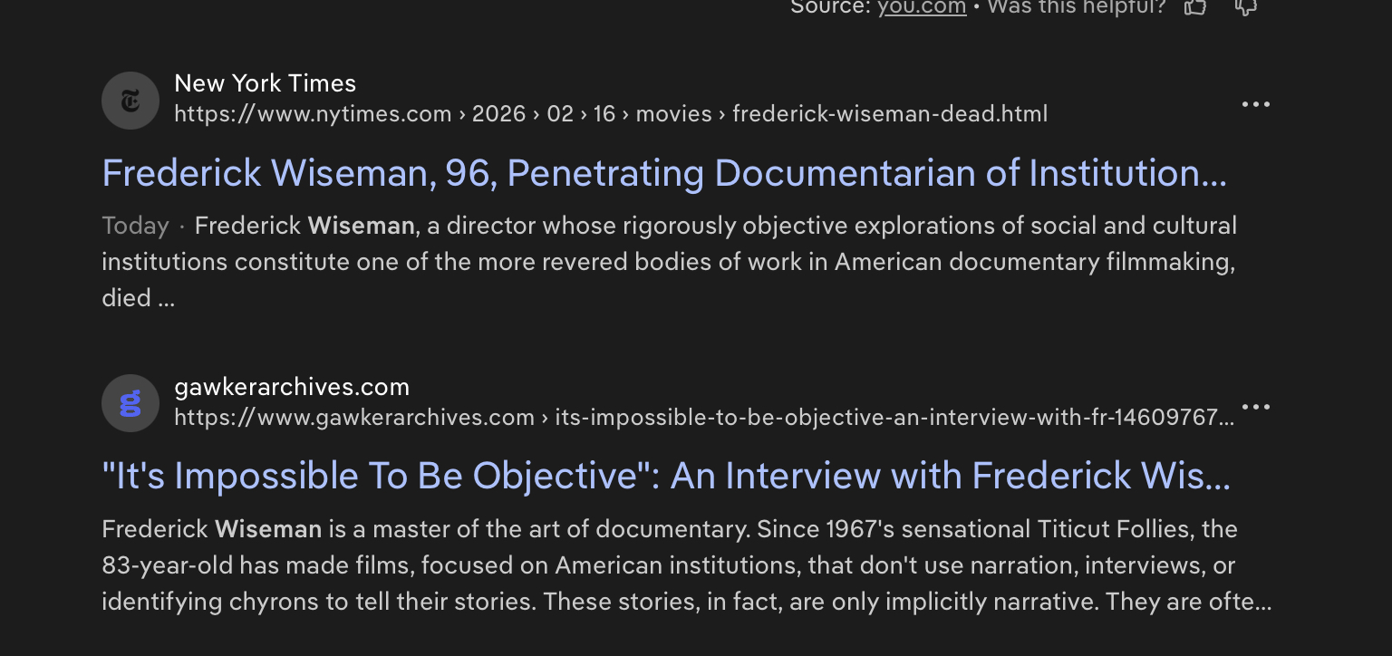The width and height of the screenshot is (1392, 656).
Task: Open the you.com source link
Action: click(x=922, y=7)
